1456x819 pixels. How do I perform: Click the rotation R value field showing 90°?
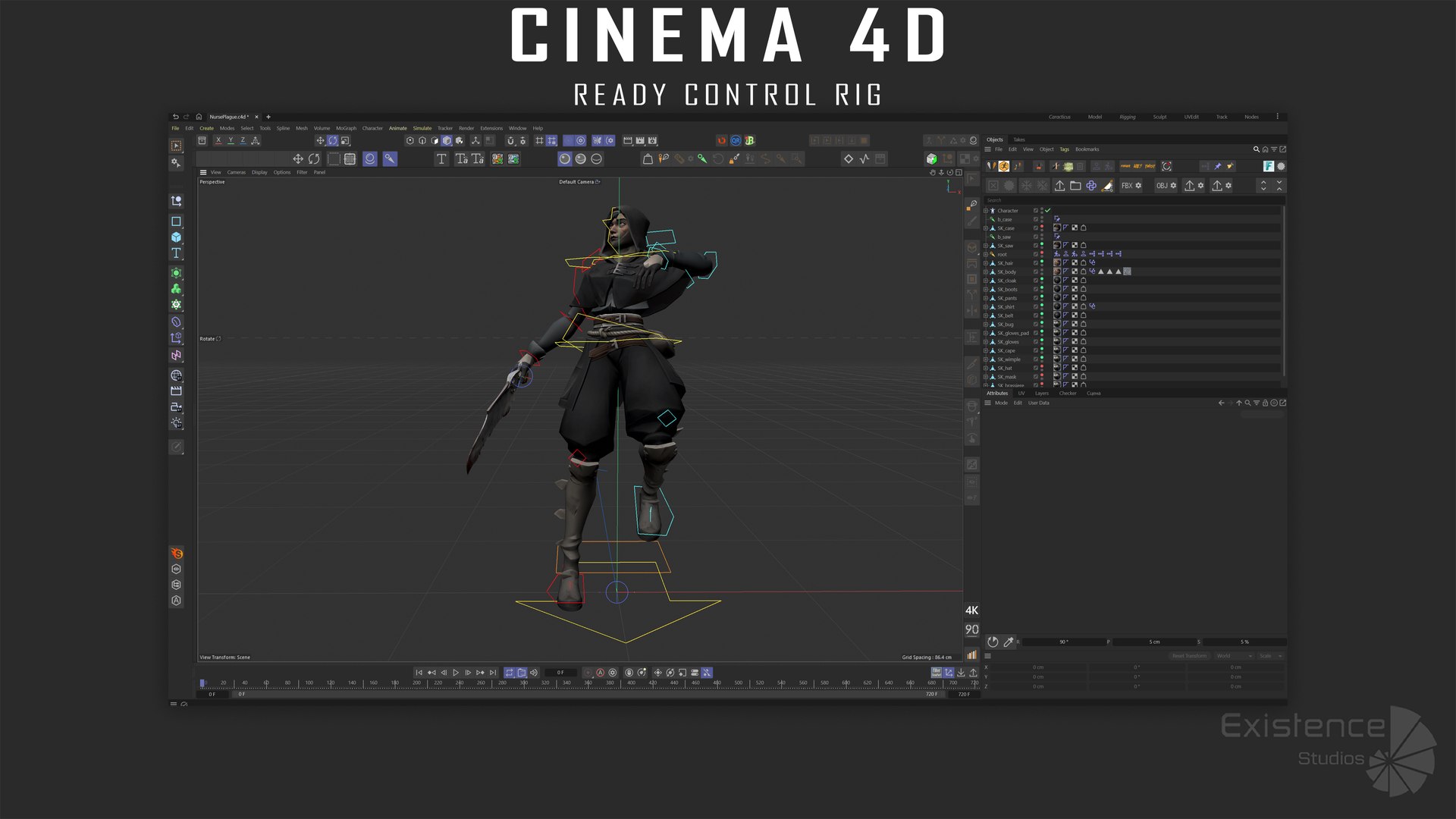click(x=1063, y=642)
